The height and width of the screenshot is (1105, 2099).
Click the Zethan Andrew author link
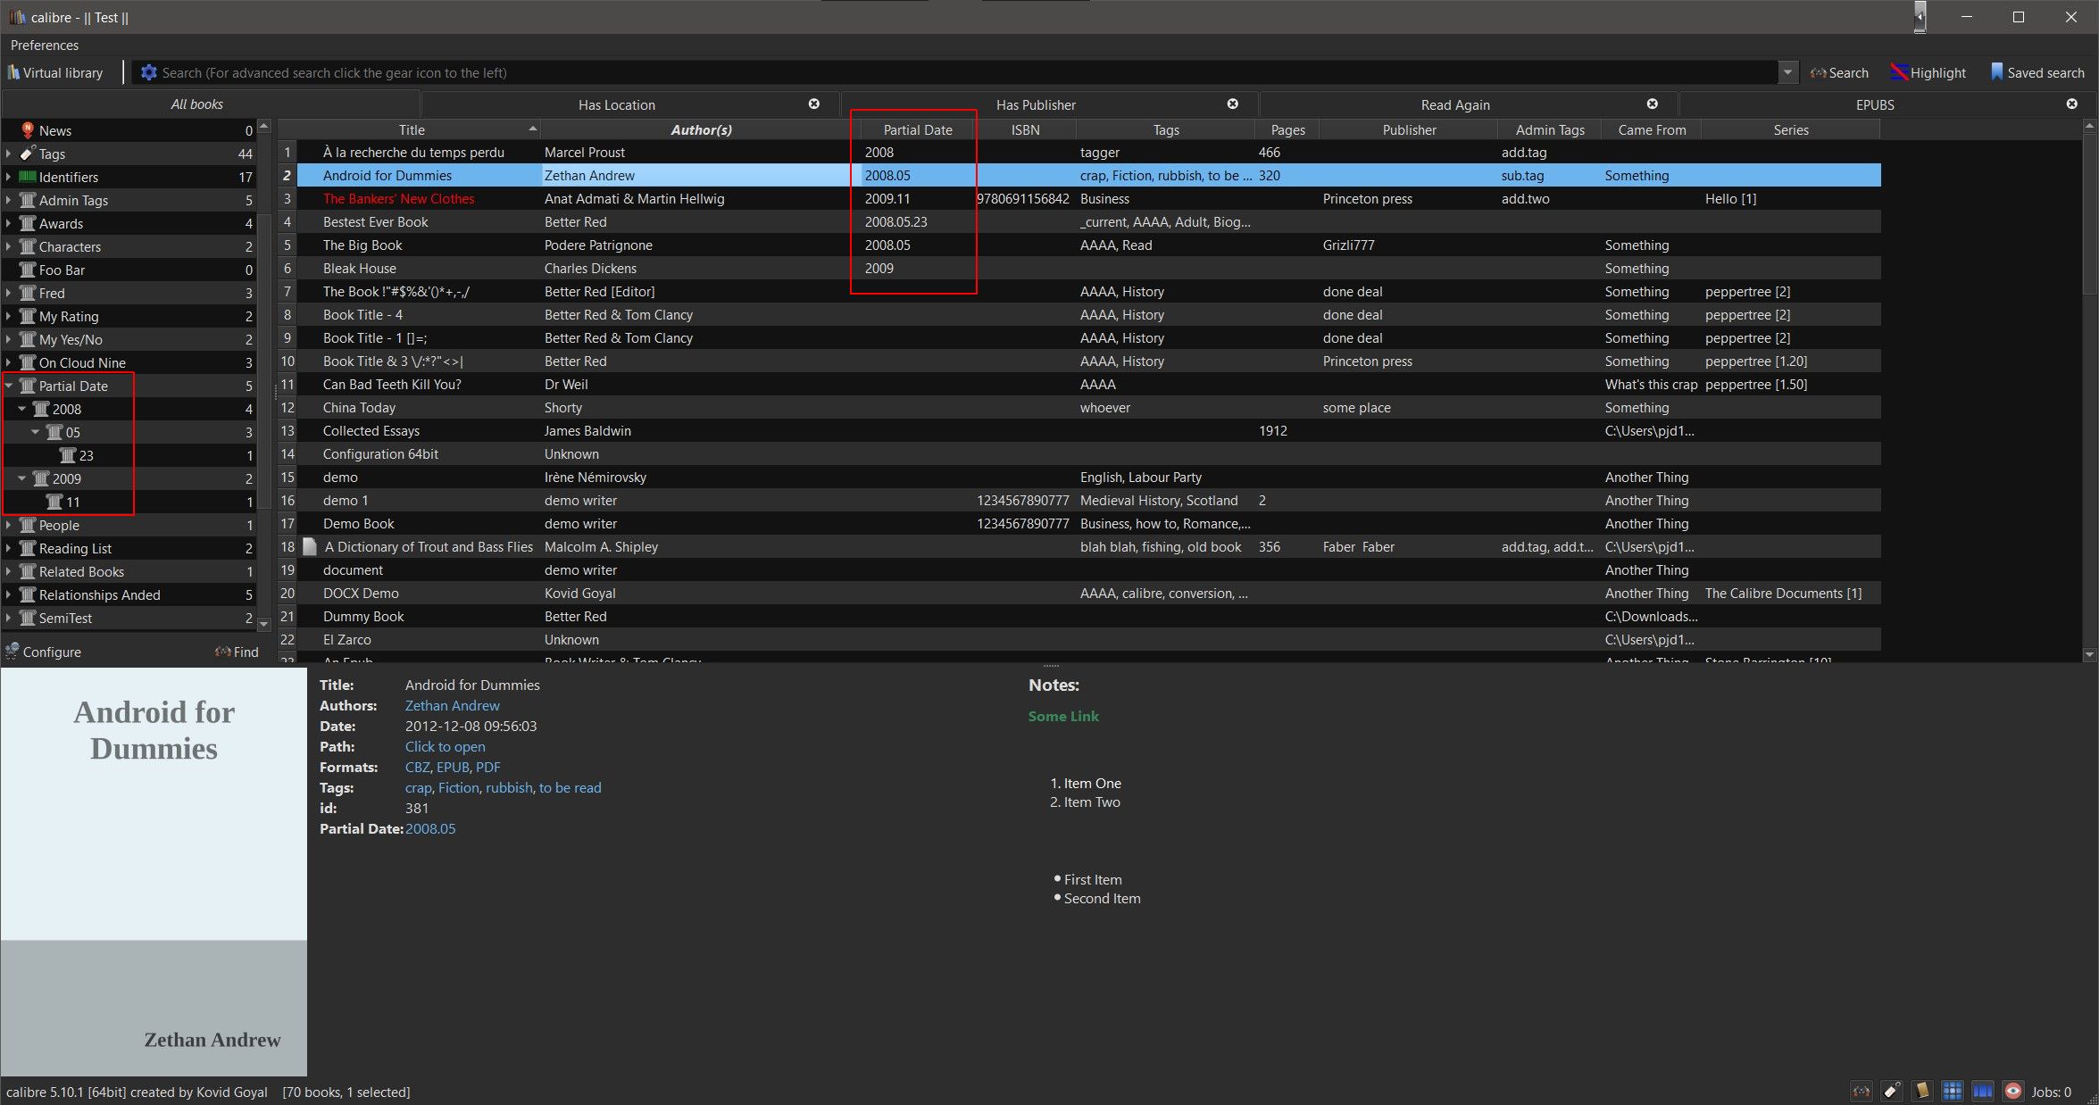pyautogui.click(x=452, y=705)
